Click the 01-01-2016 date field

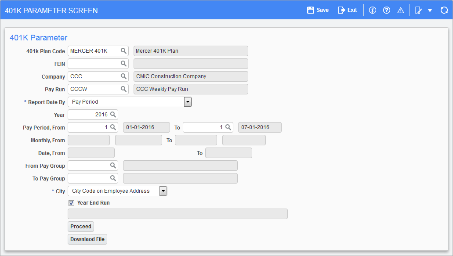[146, 127]
